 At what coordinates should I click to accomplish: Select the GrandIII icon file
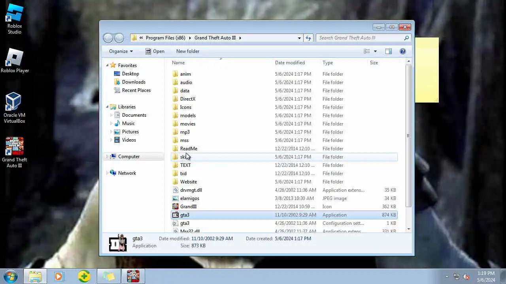(x=176, y=207)
